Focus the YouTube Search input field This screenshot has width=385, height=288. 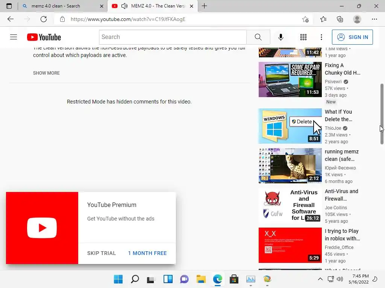[x=173, y=37]
